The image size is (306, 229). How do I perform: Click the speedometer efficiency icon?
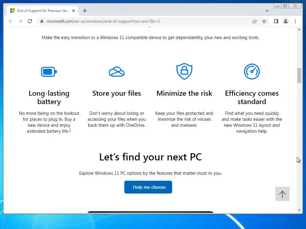pyautogui.click(x=252, y=72)
